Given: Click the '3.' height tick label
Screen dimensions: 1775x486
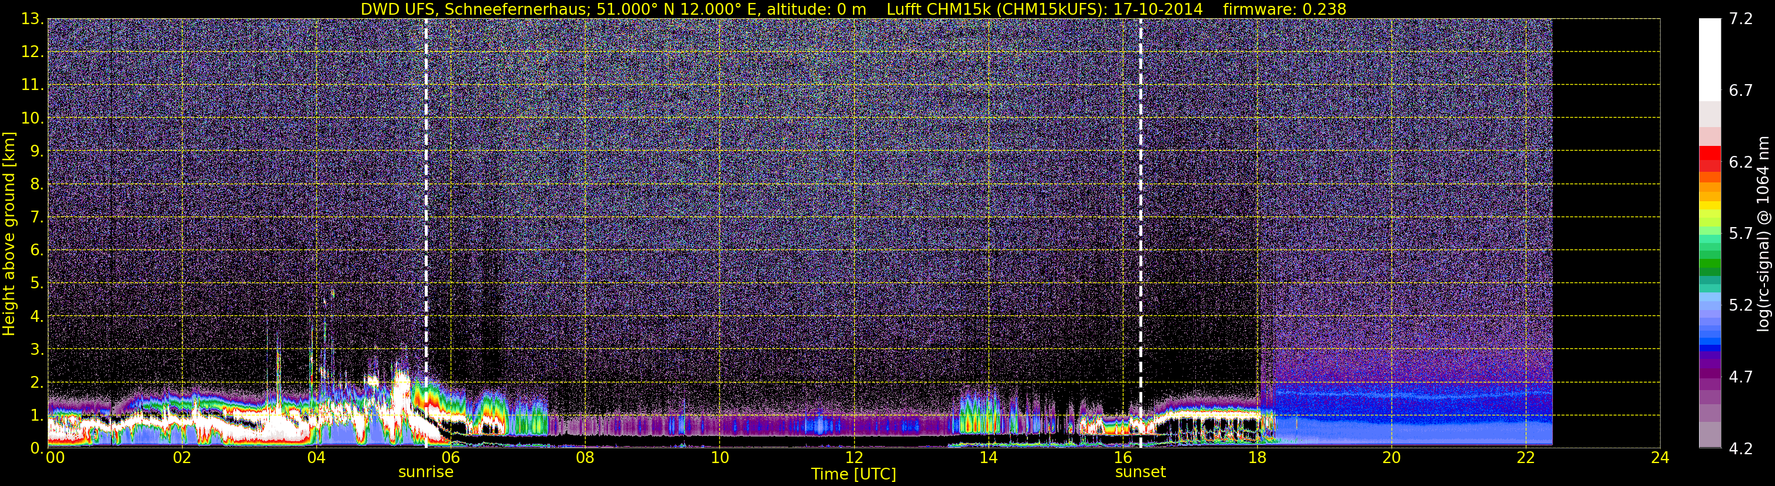Looking at the screenshot, I should [37, 349].
